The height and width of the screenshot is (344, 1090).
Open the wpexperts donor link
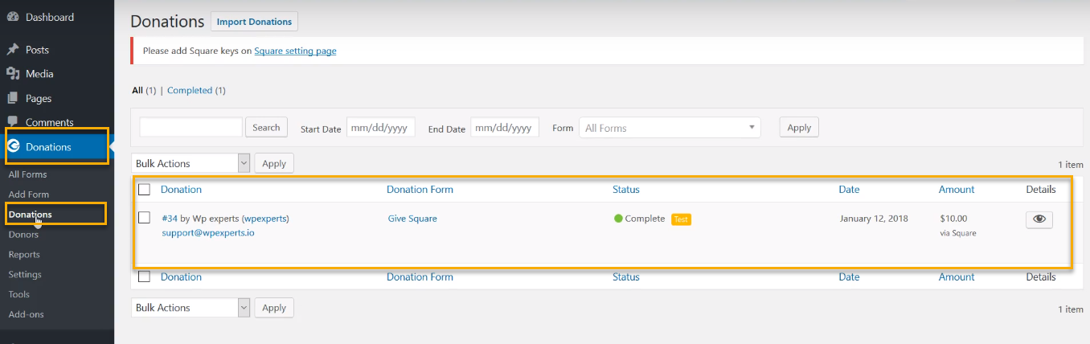(x=265, y=219)
